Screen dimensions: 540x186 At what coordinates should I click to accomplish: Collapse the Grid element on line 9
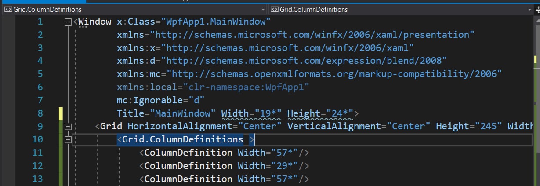[68, 127]
